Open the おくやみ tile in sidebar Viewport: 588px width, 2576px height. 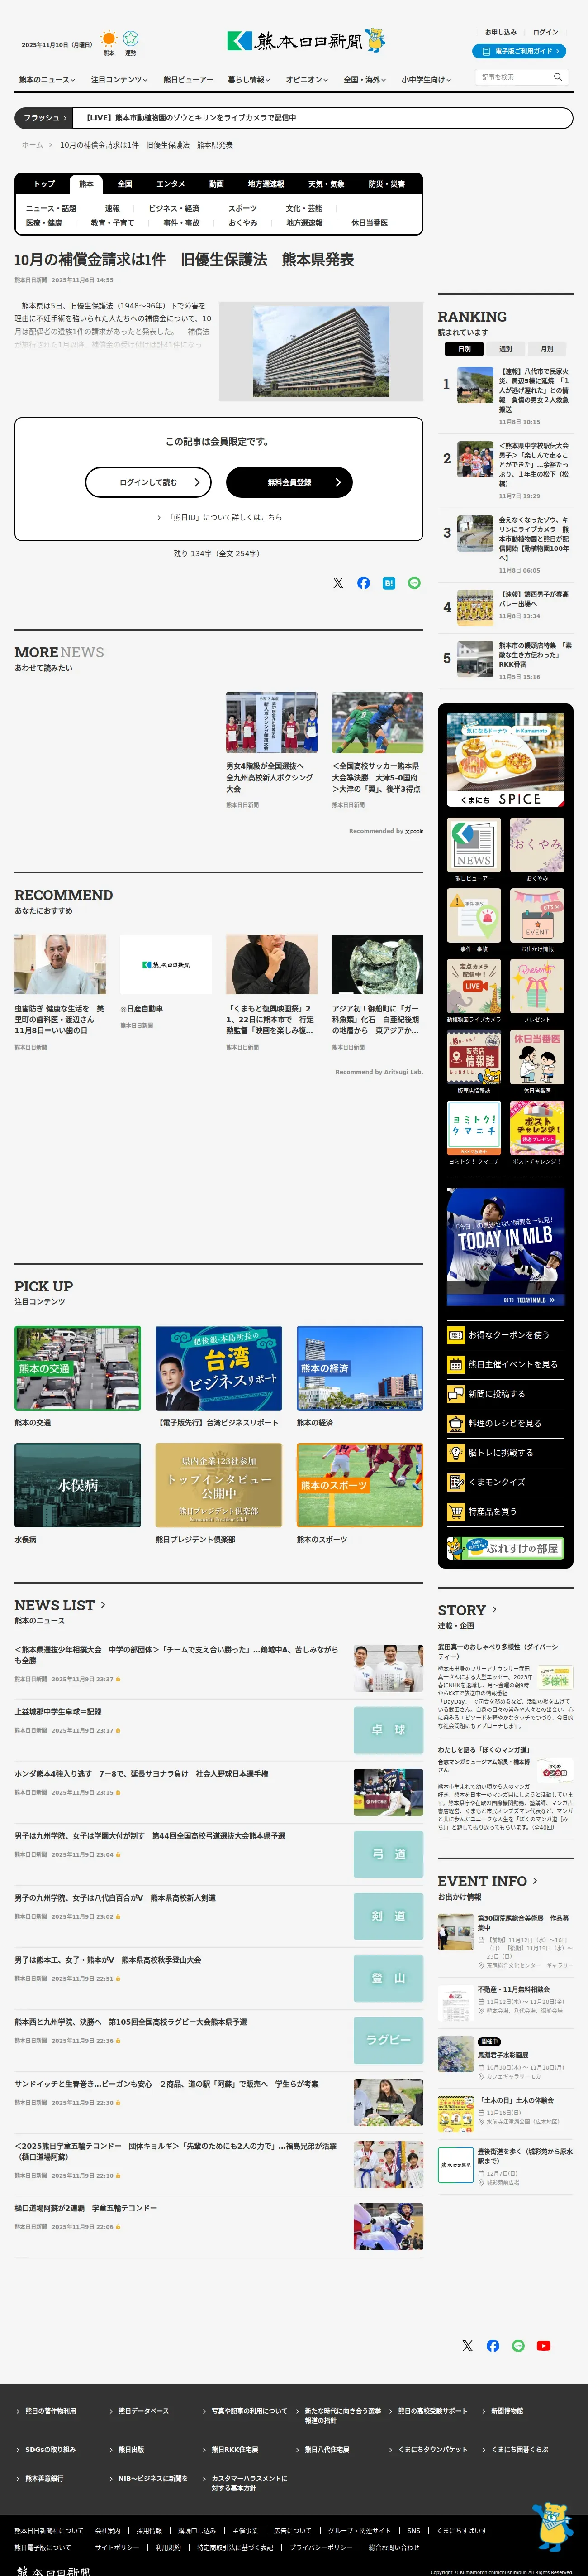[537, 845]
